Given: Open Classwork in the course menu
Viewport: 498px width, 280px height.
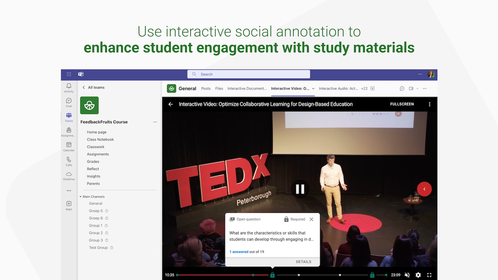Looking at the screenshot, I should coord(96,147).
